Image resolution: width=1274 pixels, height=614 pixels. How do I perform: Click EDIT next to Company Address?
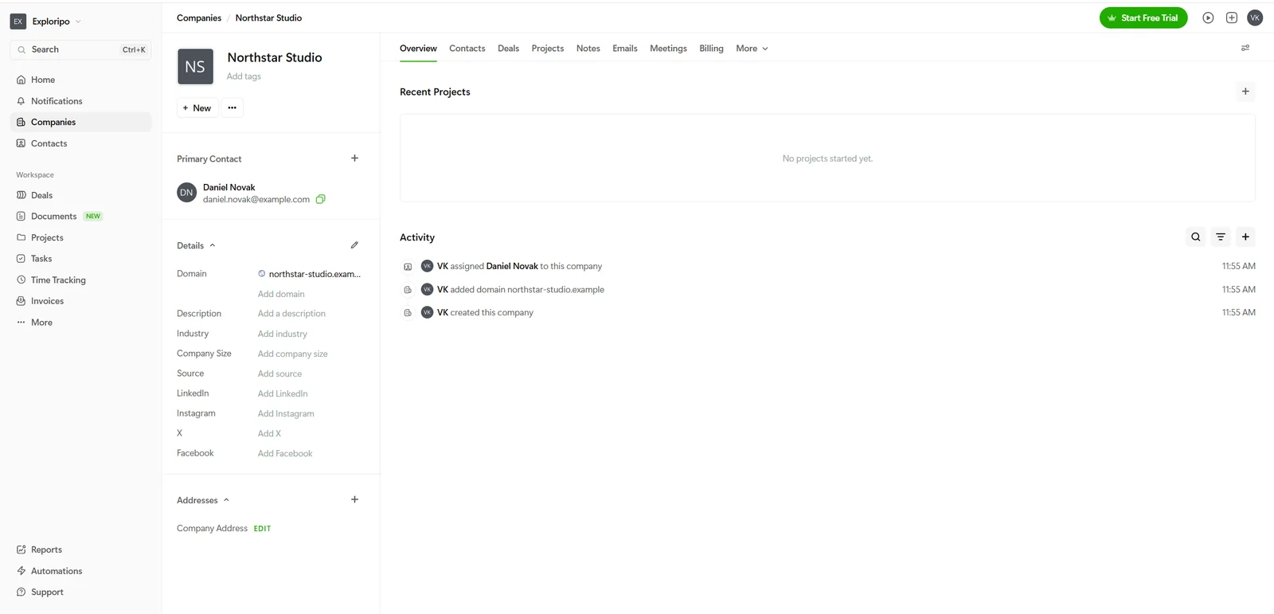click(262, 529)
